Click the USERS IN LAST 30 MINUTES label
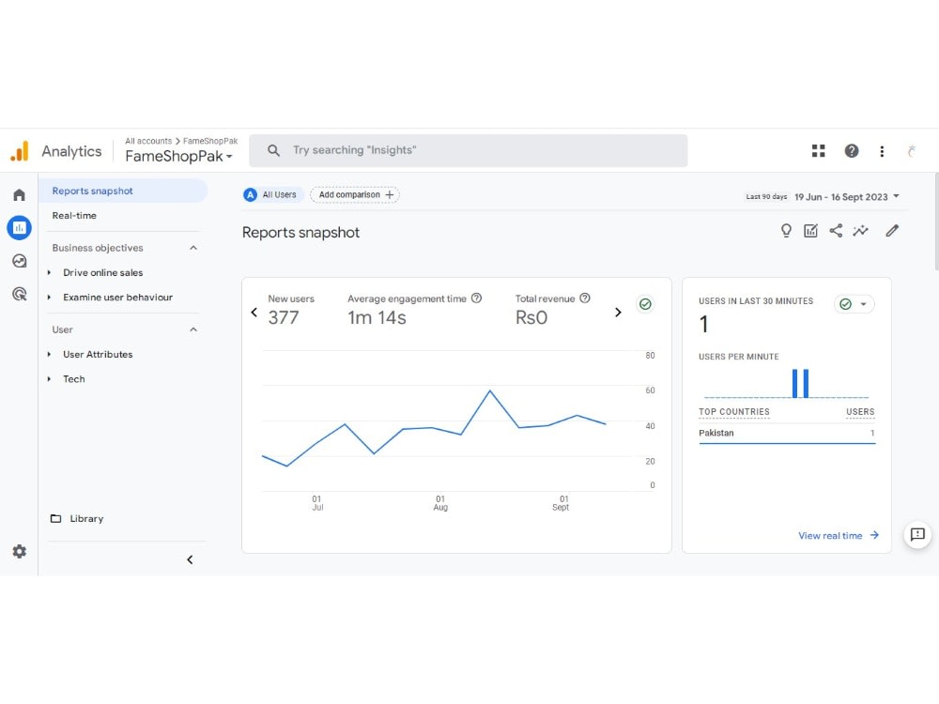The width and height of the screenshot is (939, 704). 756,301
